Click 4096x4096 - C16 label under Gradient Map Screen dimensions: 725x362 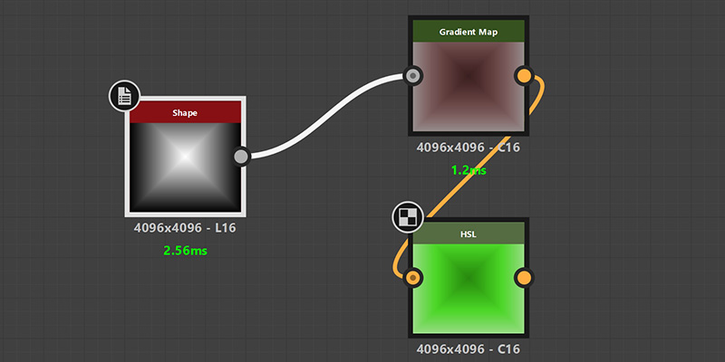tap(468, 148)
